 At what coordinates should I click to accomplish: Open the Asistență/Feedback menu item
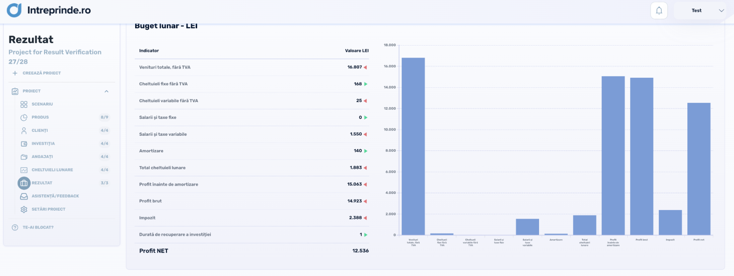55,196
